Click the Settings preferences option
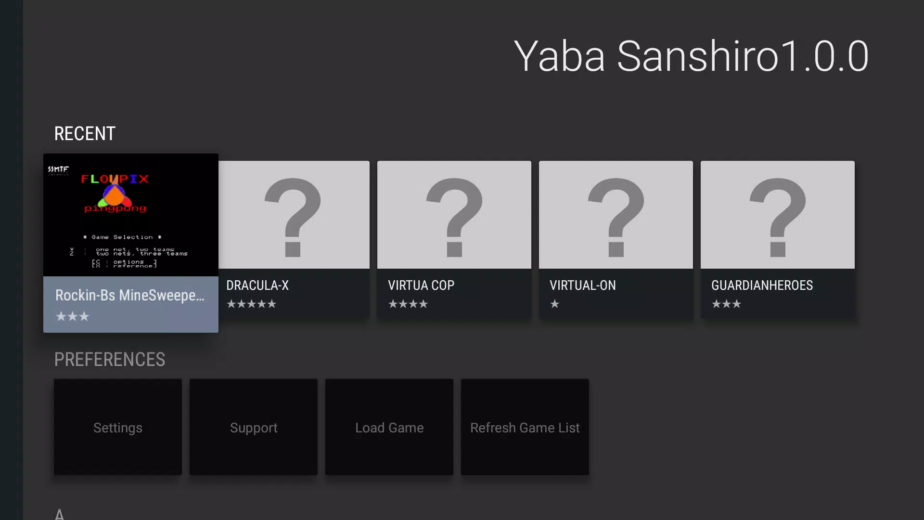This screenshot has height=520, width=924. tap(117, 427)
